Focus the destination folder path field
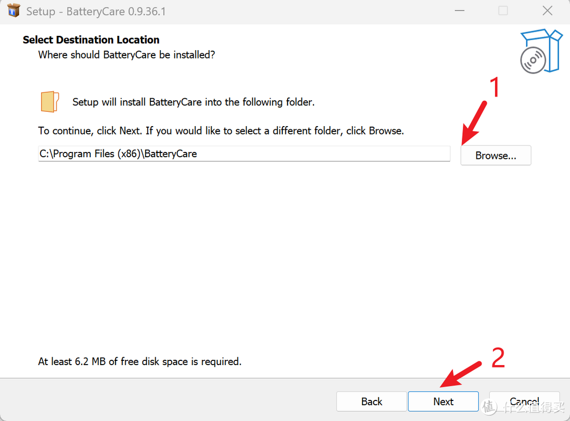This screenshot has height=421, width=570. [244, 154]
